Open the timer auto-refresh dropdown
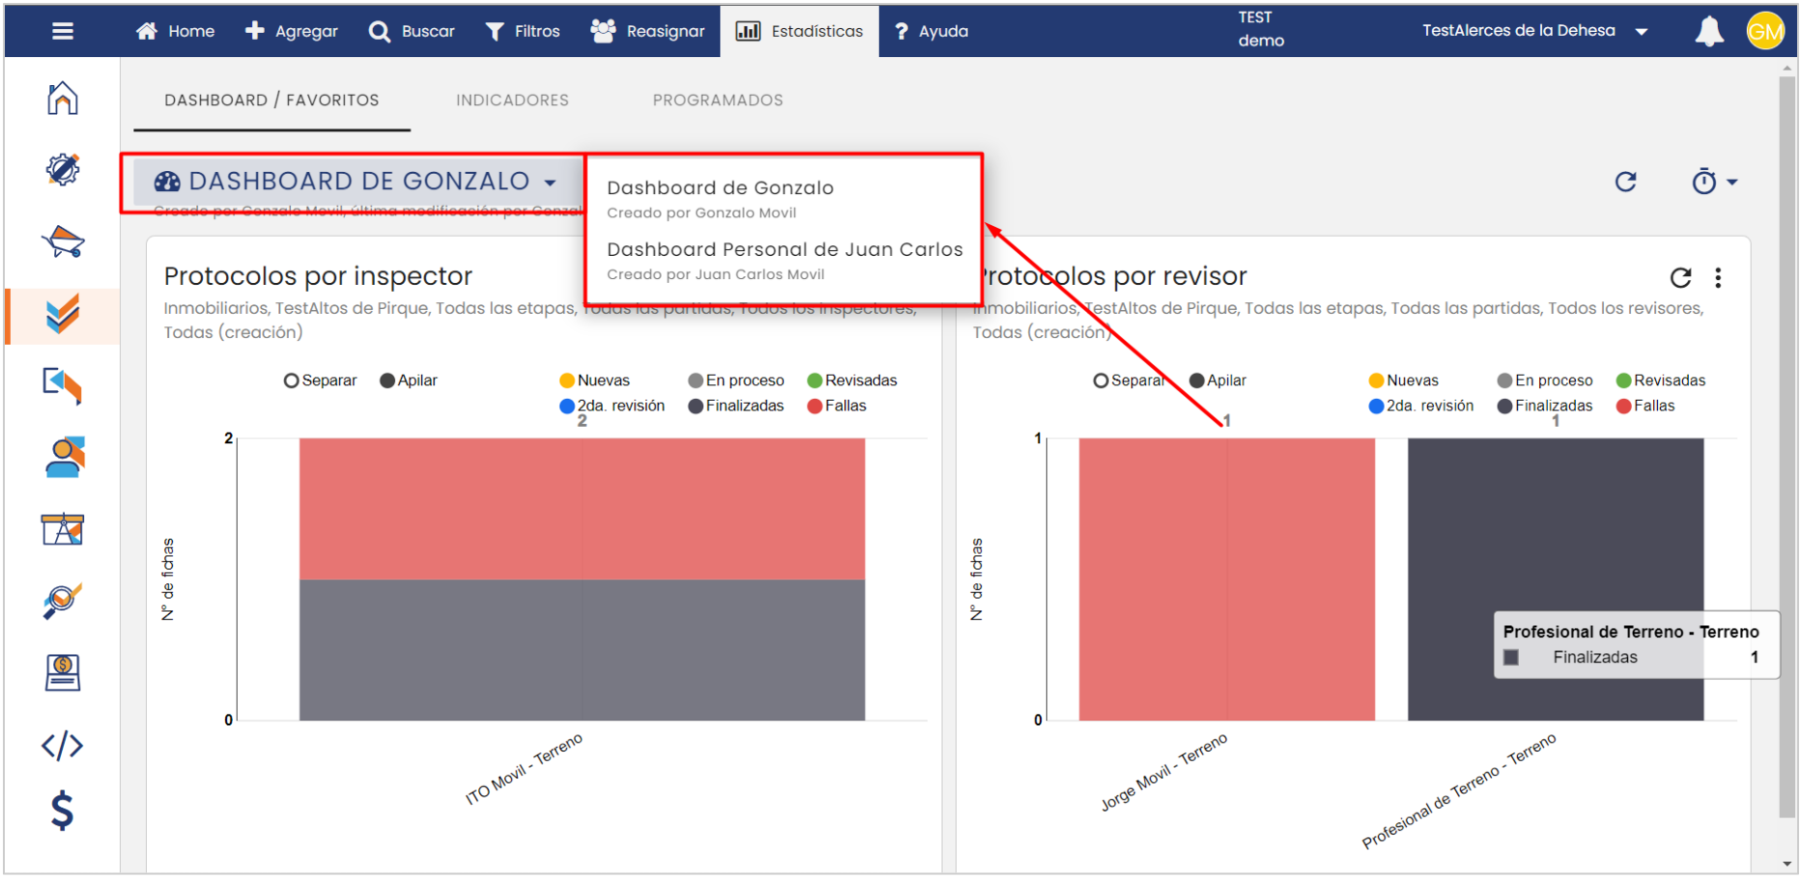This screenshot has width=1801, height=880. [x=1713, y=182]
